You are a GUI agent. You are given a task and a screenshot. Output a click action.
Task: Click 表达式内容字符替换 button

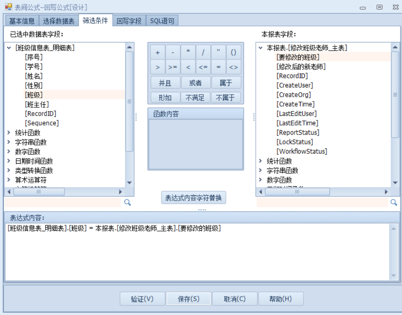tap(193, 198)
